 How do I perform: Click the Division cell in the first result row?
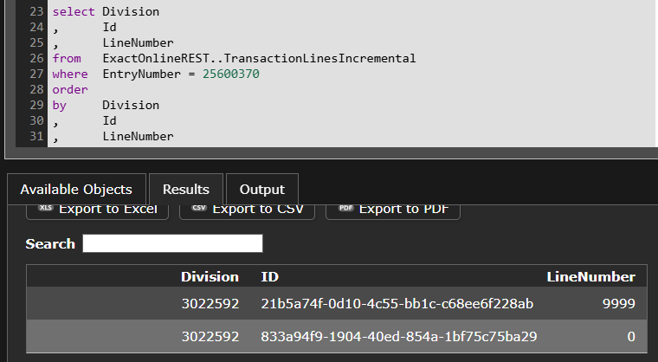[210, 304]
